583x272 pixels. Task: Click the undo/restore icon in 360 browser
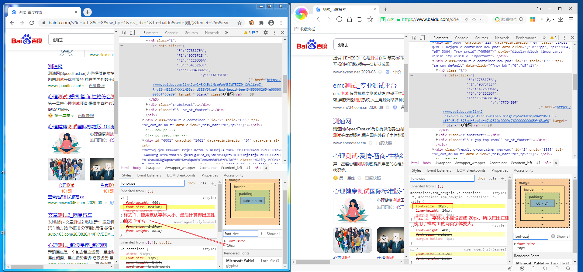(360, 19)
